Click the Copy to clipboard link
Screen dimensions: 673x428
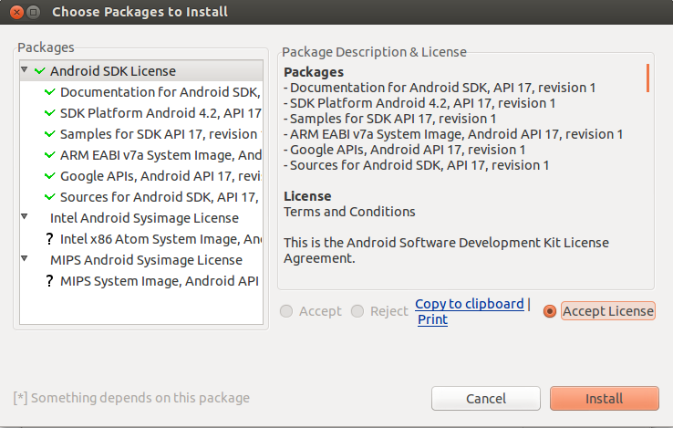pos(469,304)
